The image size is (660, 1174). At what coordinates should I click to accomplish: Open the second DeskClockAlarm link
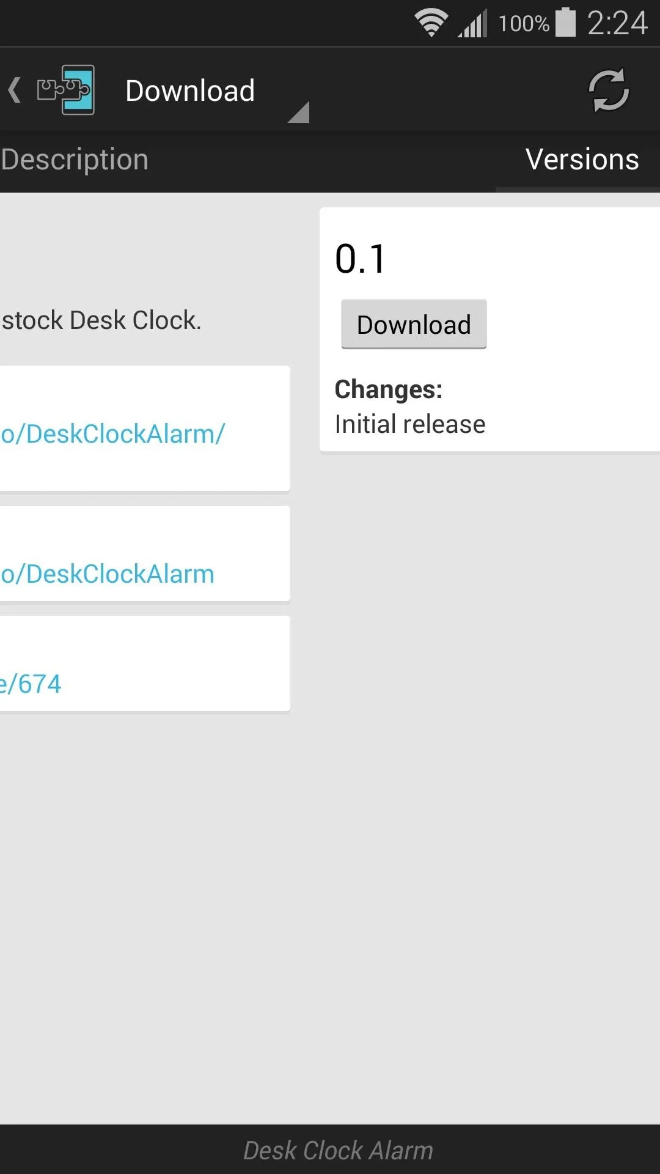tap(108, 574)
